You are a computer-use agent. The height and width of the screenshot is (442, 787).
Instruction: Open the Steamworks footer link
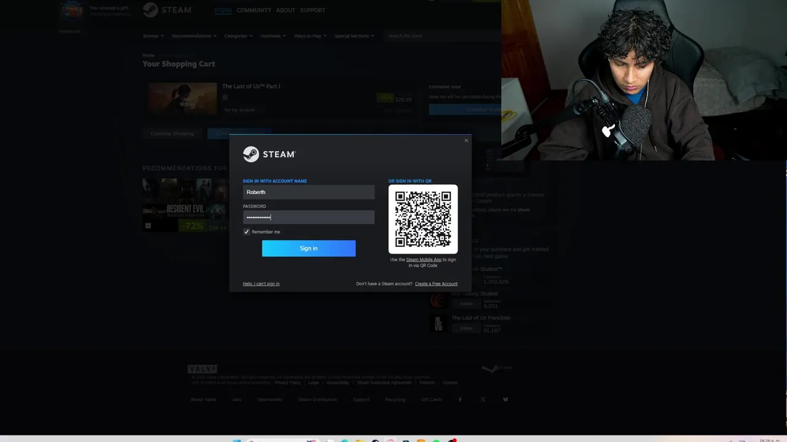270,400
